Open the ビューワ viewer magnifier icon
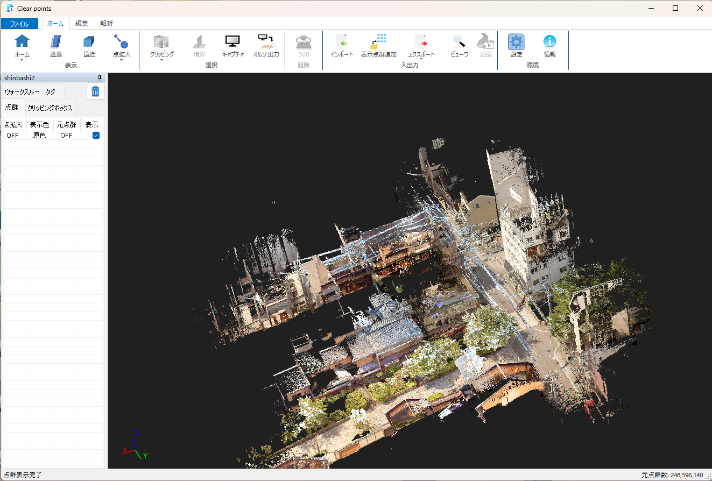This screenshot has height=481, width=712. (x=459, y=42)
